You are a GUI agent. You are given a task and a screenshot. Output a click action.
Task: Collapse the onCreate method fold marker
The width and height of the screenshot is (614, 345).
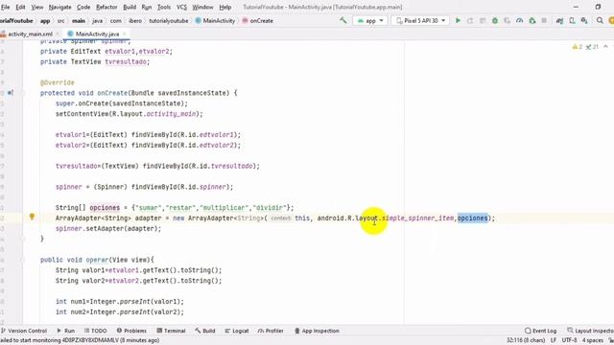tap(23, 93)
